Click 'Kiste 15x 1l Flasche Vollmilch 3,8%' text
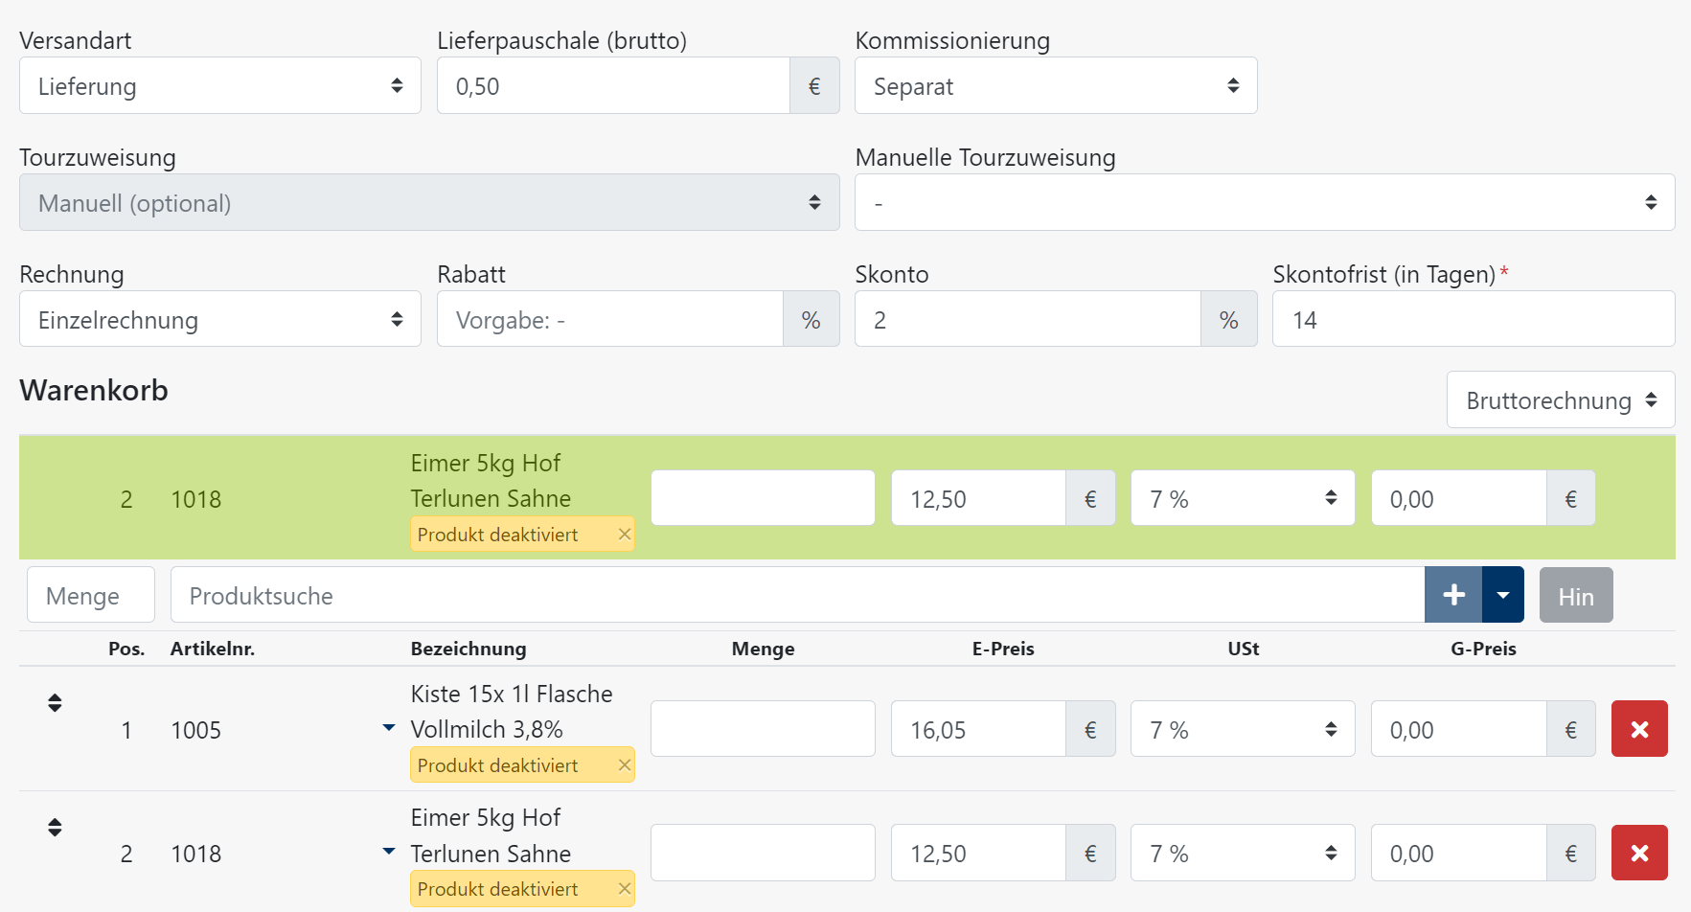This screenshot has width=1691, height=912. [512, 712]
